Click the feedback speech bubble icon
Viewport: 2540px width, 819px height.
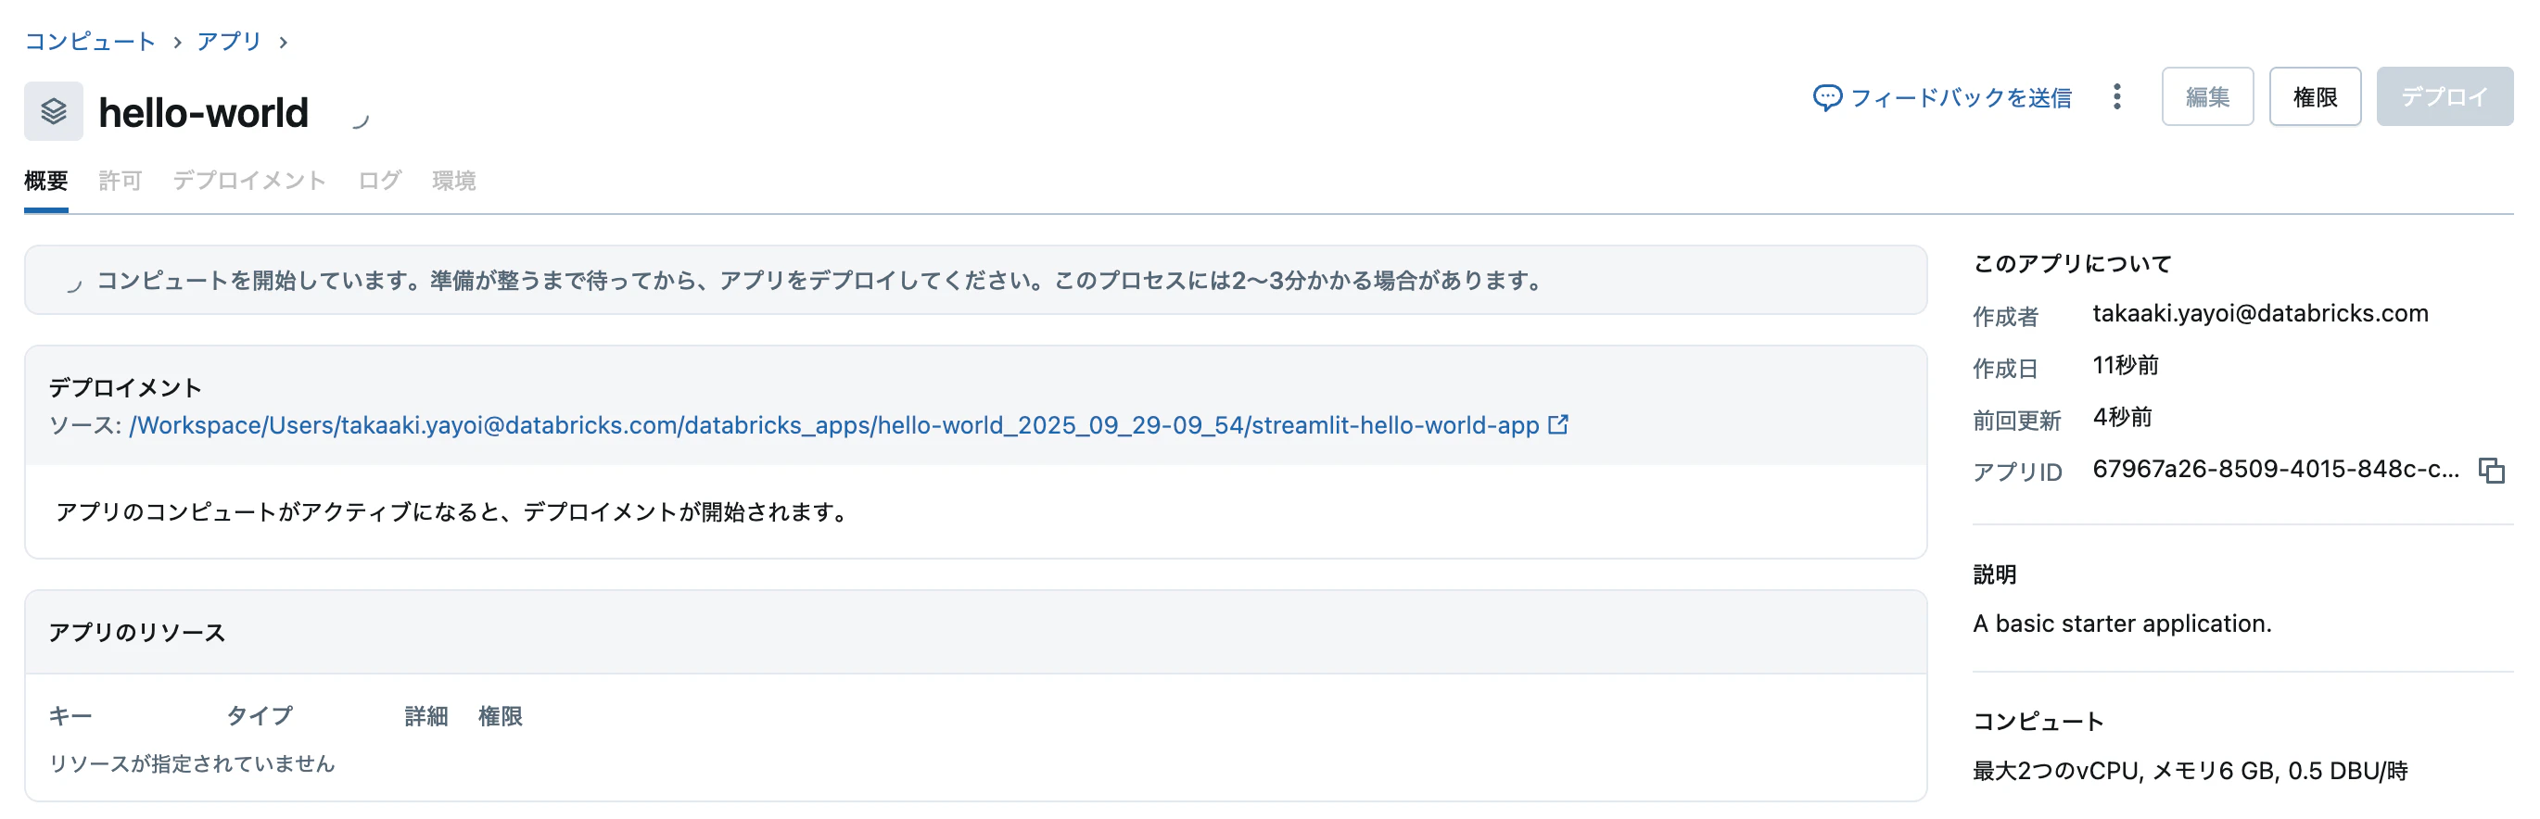[x=1826, y=97]
